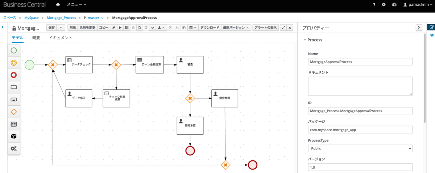Collapse the Process properties section
Image resolution: width=435 pixels, height=173 pixels.
(x=313, y=40)
